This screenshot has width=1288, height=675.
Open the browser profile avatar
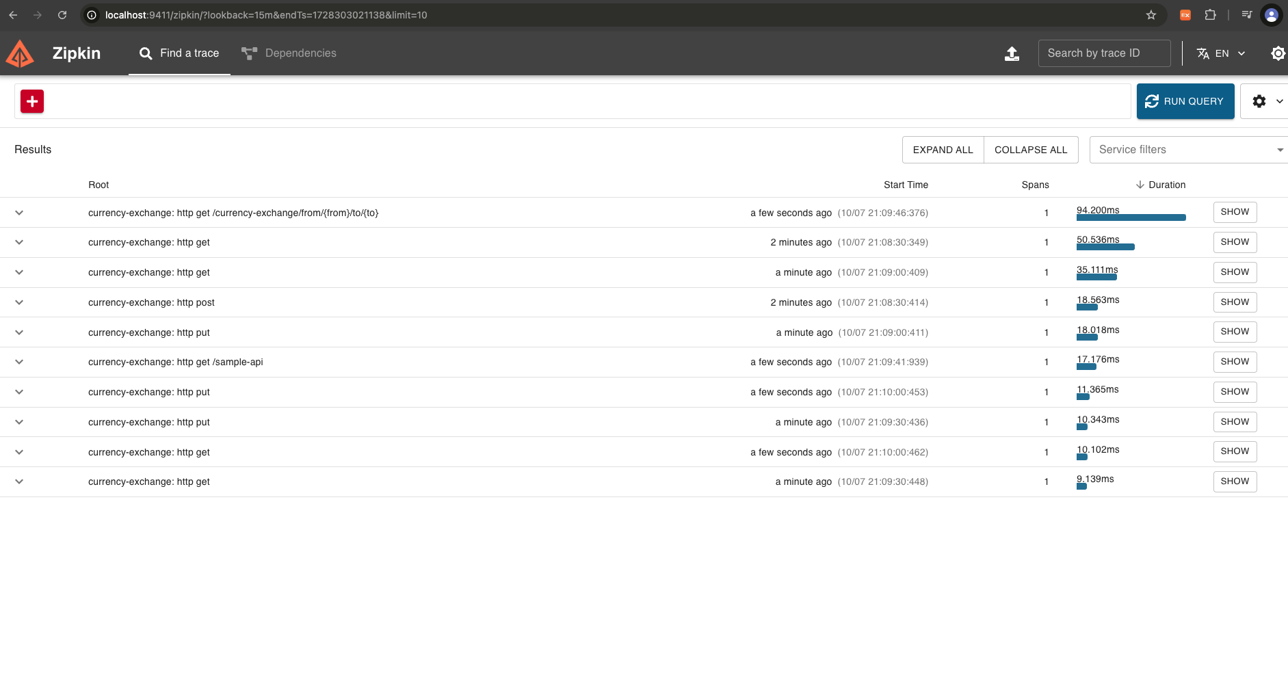click(x=1271, y=15)
